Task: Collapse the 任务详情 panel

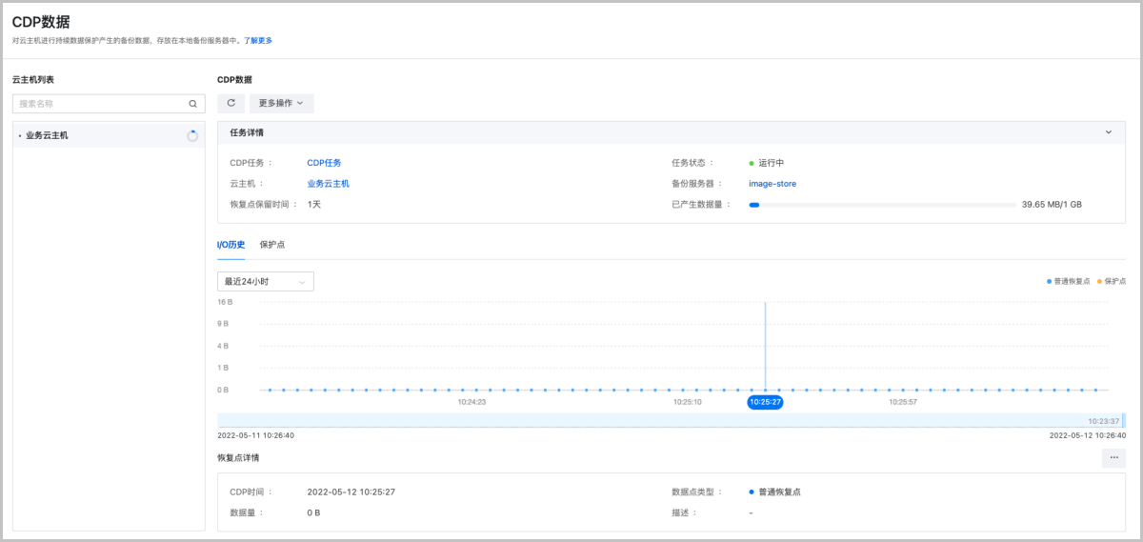Action: [x=1108, y=132]
